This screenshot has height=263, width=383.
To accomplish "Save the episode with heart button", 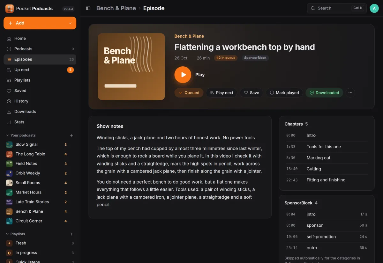I will [251, 93].
